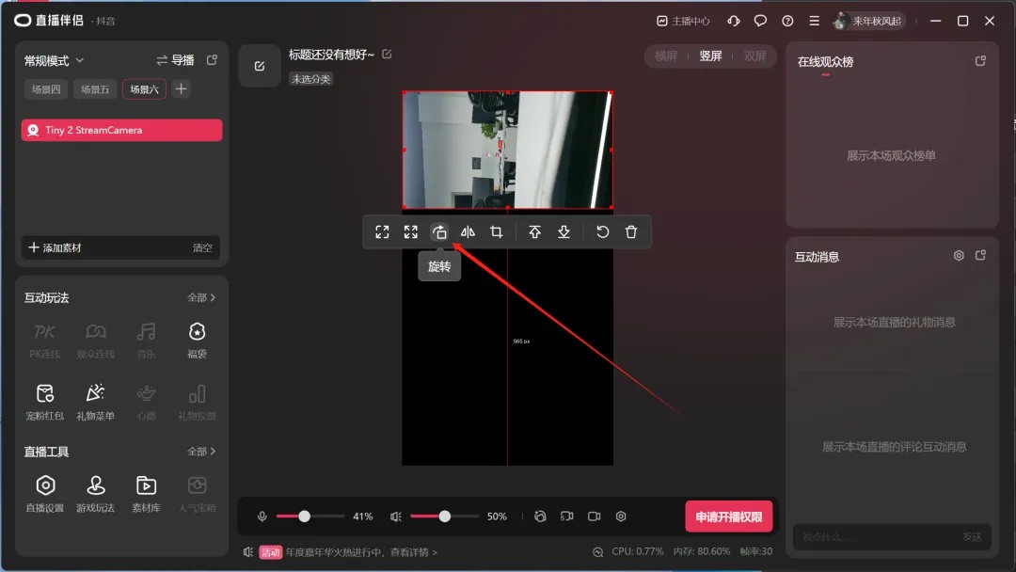The height and width of the screenshot is (572, 1016).
Task: Toggle the camera icon in bottom bar
Action: pyautogui.click(x=595, y=516)
